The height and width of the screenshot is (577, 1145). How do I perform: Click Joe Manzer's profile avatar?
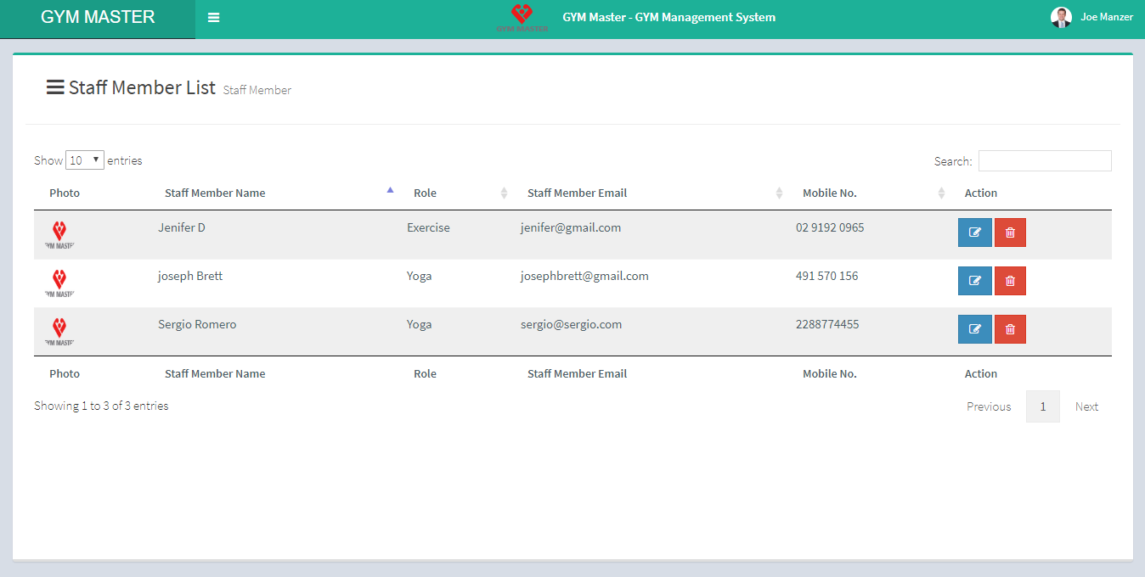point(1061,17)
